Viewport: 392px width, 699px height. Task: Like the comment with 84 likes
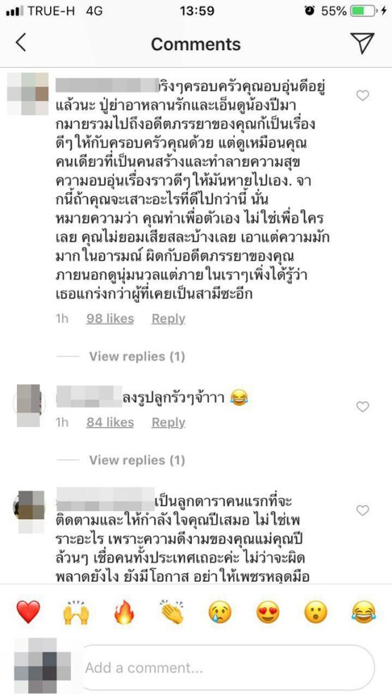[x=362, y=407]
